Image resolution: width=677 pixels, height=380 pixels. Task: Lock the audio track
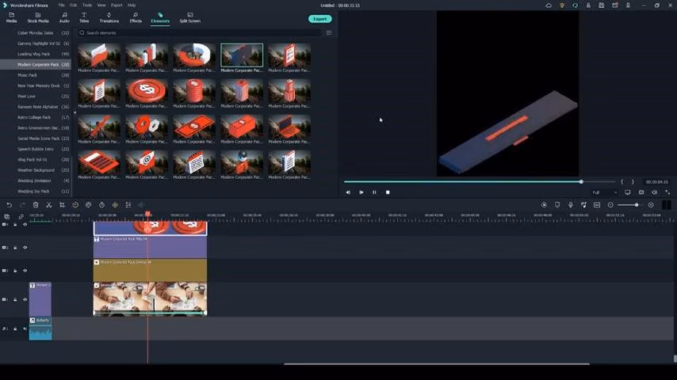(x=15, y=329)
